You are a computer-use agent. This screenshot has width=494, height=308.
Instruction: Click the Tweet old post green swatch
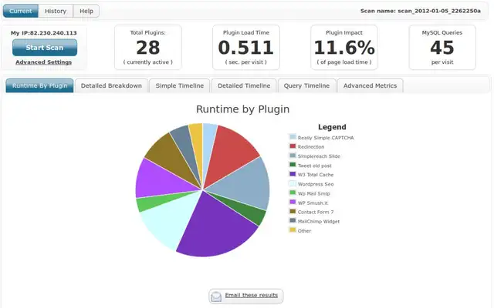tap(293, 165)
